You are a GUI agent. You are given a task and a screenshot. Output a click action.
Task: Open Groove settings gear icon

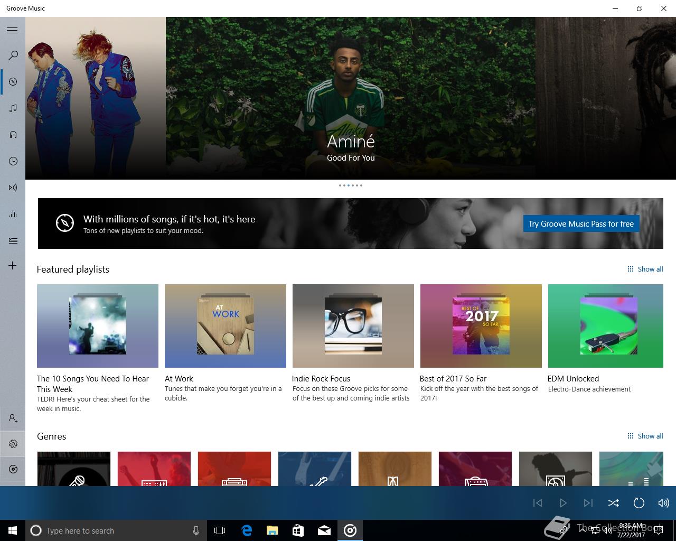(13, 444)
